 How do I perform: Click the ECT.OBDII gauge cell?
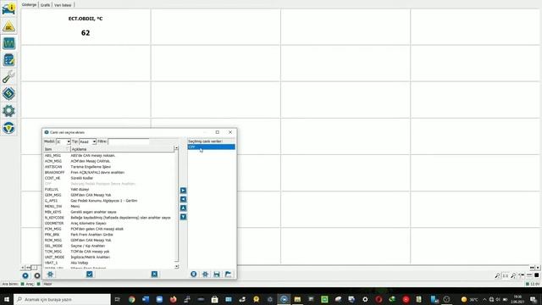click(86, 27)
